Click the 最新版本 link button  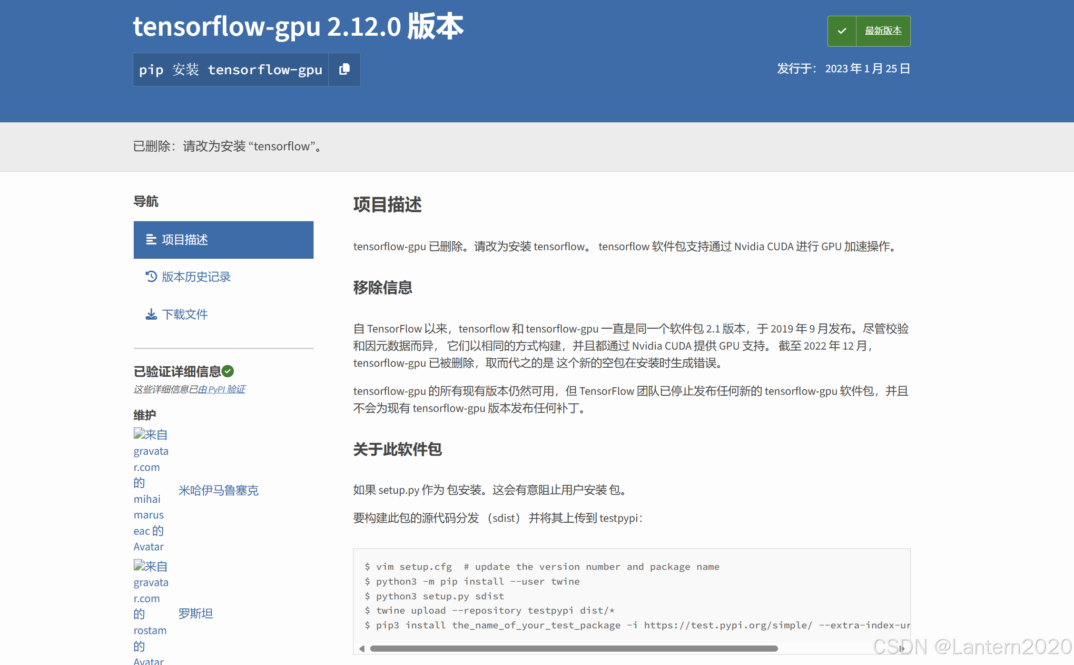click(x=883, y=31)
